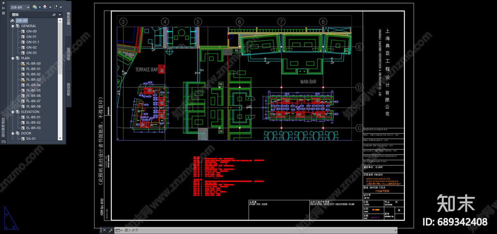This screenshot has width=497, height=234.
Task: Select sheet PL-BR-04
Action: coord(33,85)
